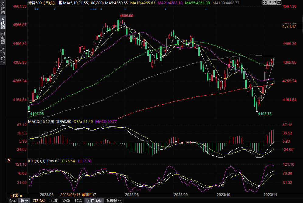
Task: Click the 另存模板 button
Action: 94,201
